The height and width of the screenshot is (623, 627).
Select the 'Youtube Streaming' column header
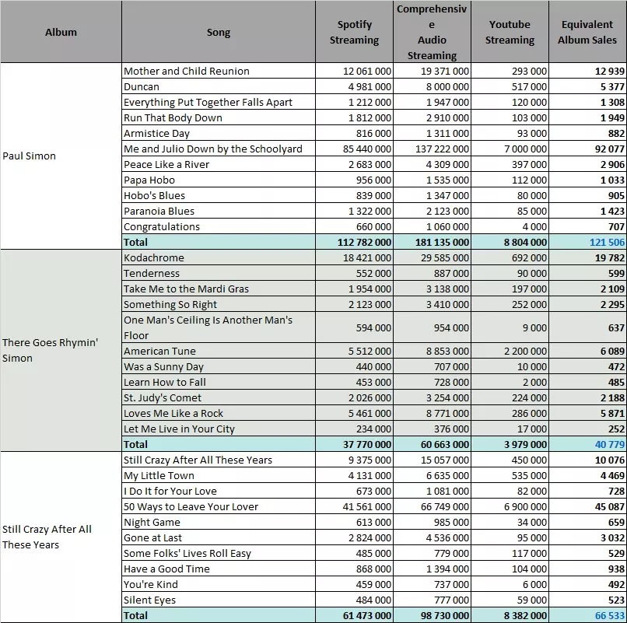[510, 32]
